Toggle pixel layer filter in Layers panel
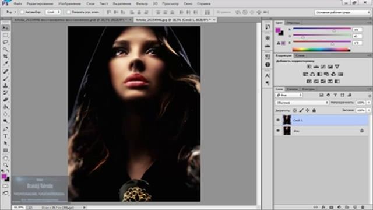373x210 pixels. [321, 95]
